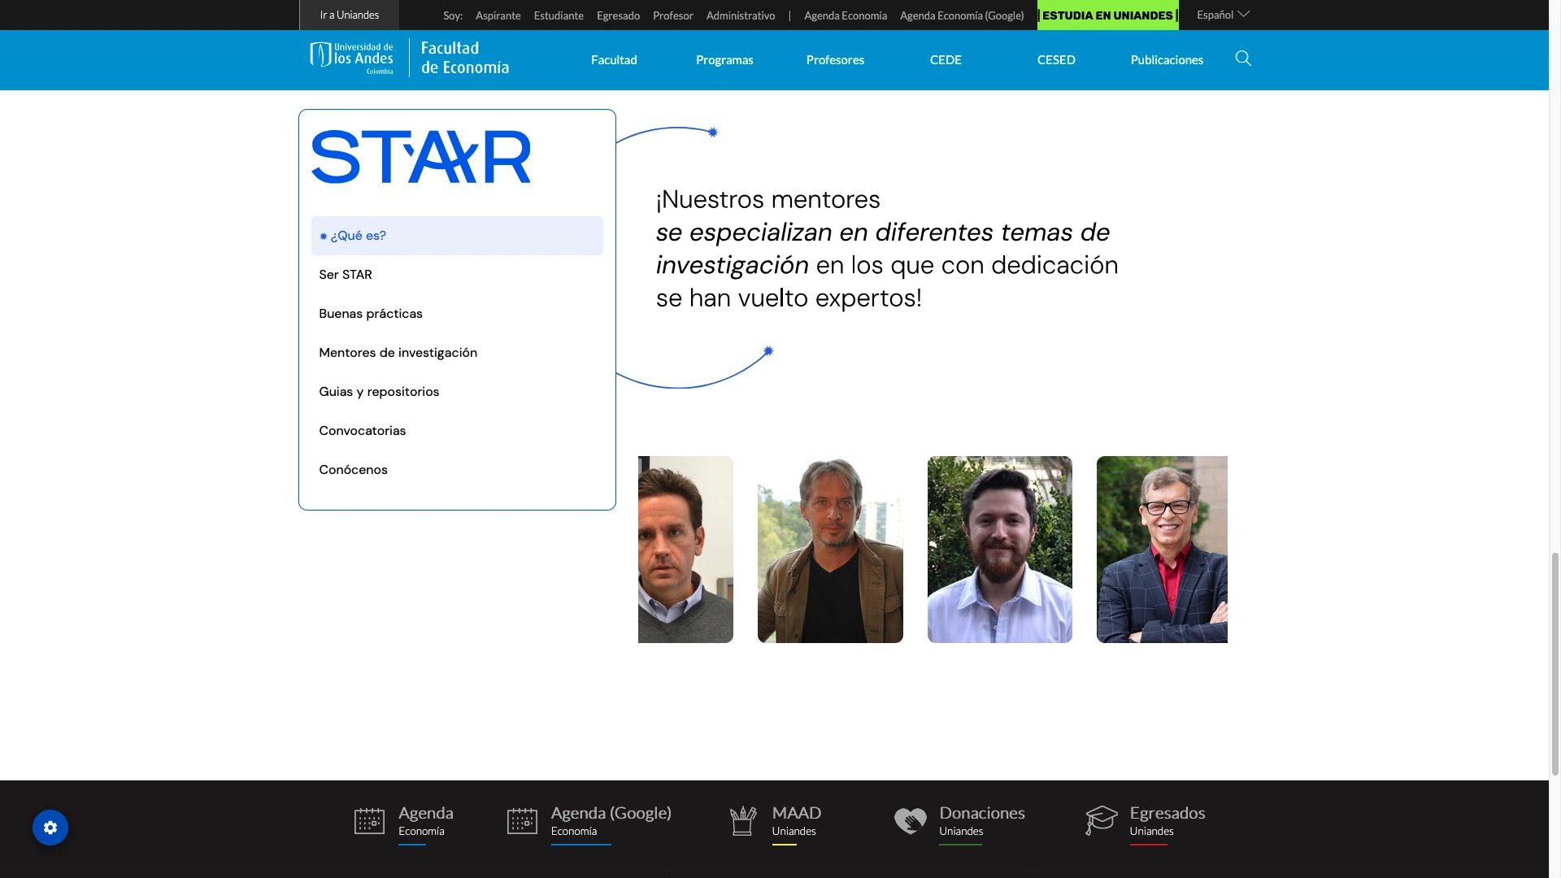Image resolution: width=1561 pixels, height=878 pixels.
Task: Click the bearded mentor's photo thumbnail
Action: pyautogui.click(x=999, y=550)
